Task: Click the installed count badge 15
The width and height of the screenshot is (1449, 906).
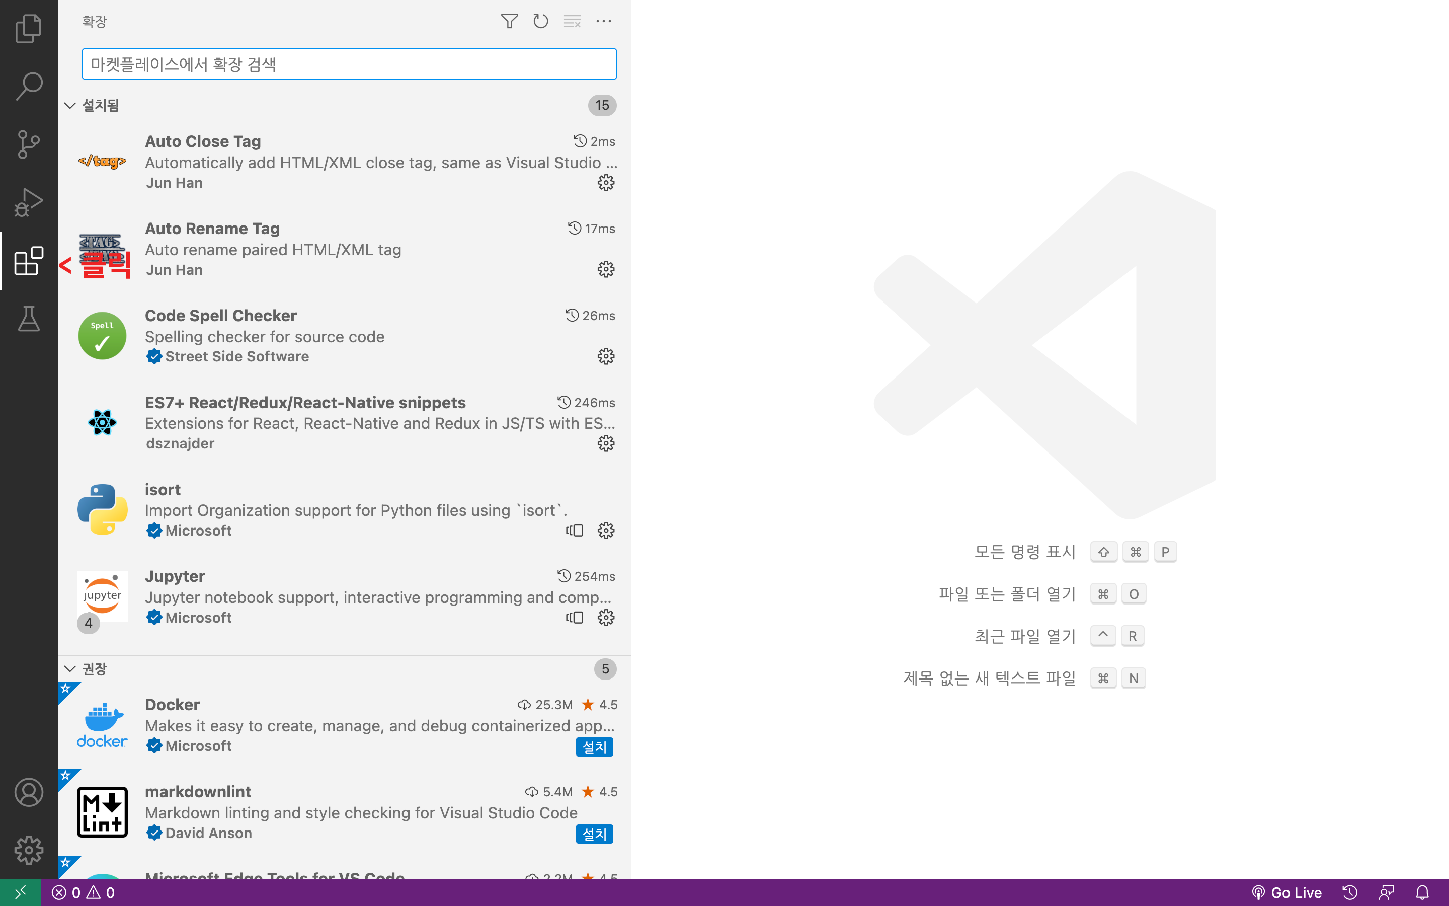Action: coord(602,106)
